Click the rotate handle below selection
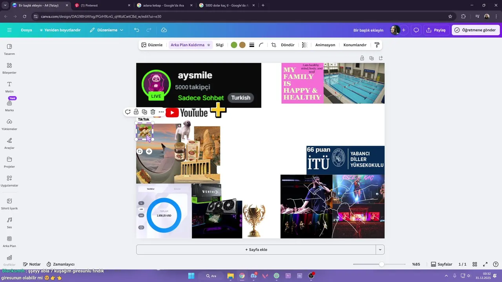 tap(140, 151)
